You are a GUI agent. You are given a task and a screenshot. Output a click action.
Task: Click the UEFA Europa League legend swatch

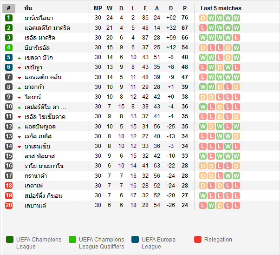tap(135, 240)
